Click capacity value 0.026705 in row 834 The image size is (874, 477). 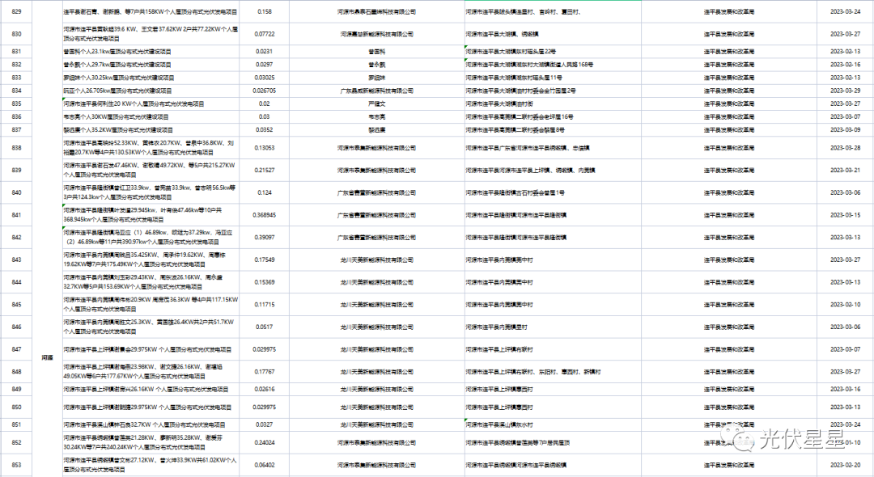(265, 91)
